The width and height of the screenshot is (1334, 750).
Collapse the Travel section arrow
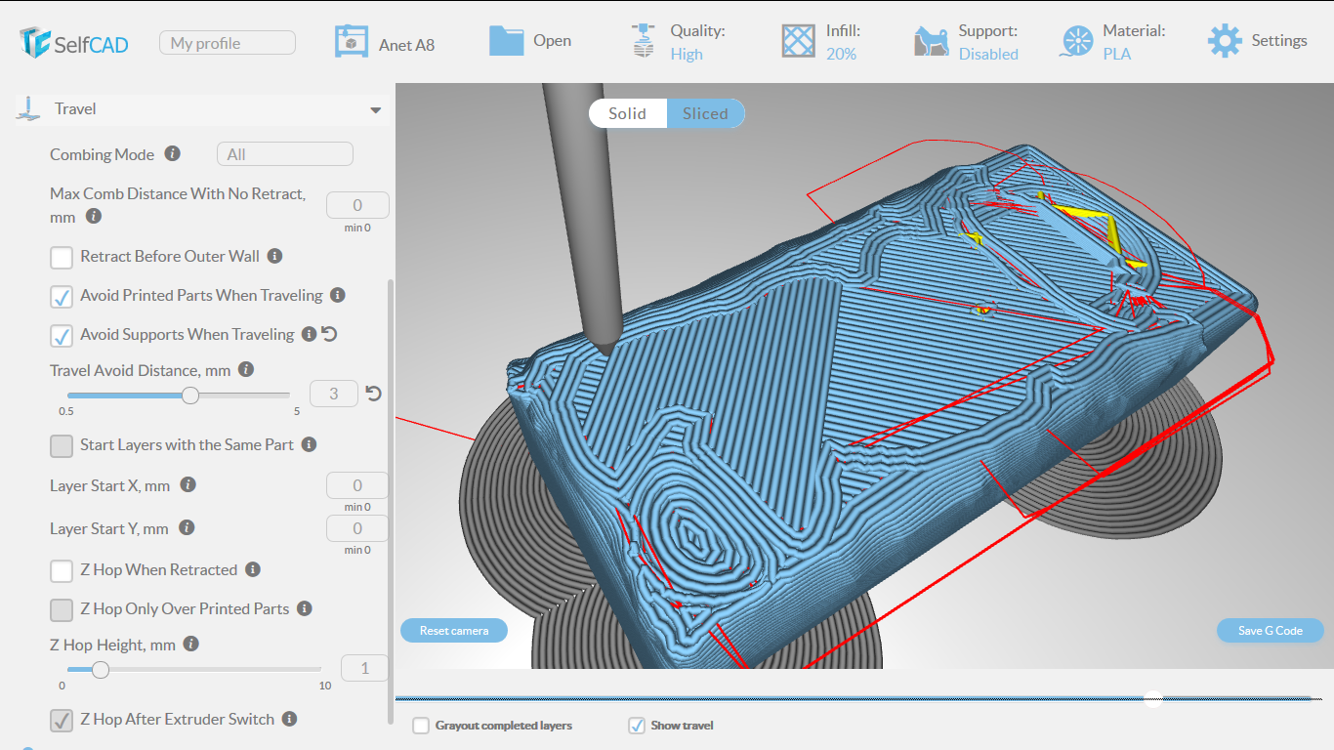click(376, 110)
